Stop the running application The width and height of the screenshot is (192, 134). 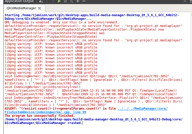(65, 1)
